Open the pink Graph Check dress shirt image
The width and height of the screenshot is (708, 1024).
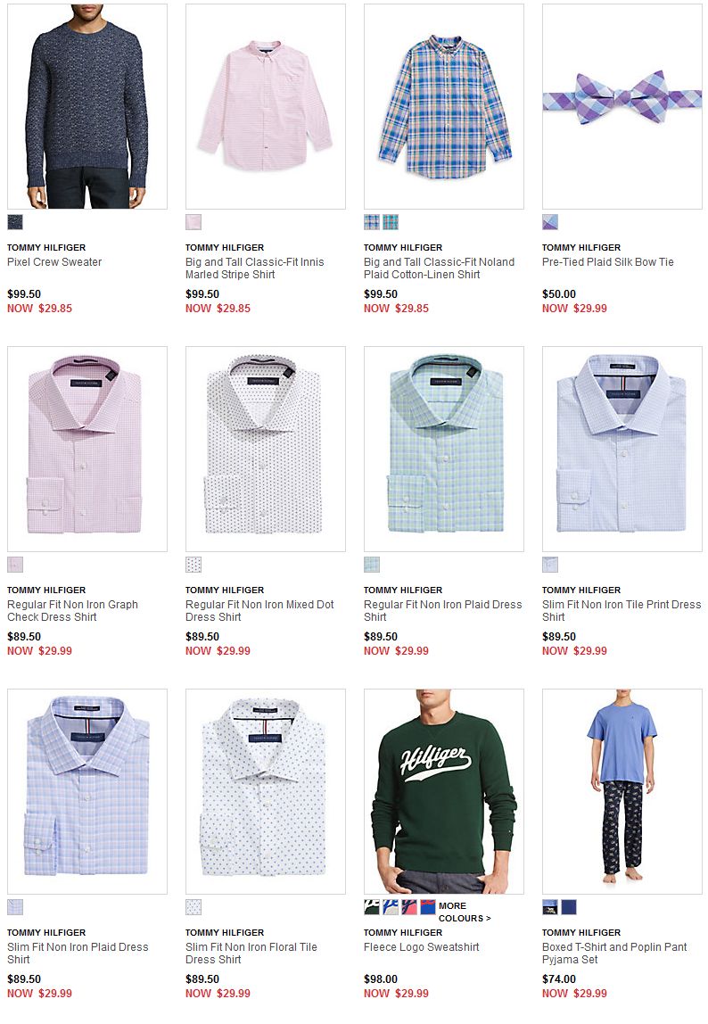[87, 449]
